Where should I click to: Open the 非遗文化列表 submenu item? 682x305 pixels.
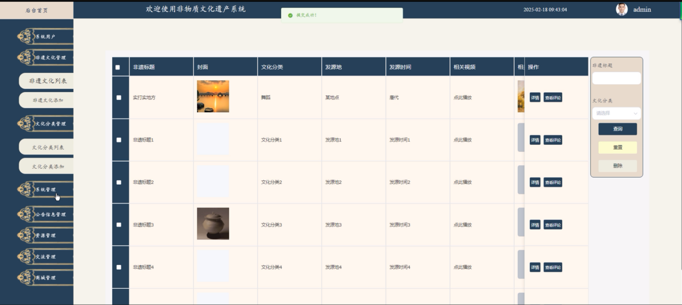pyautogui.click(x=47, y=81)
